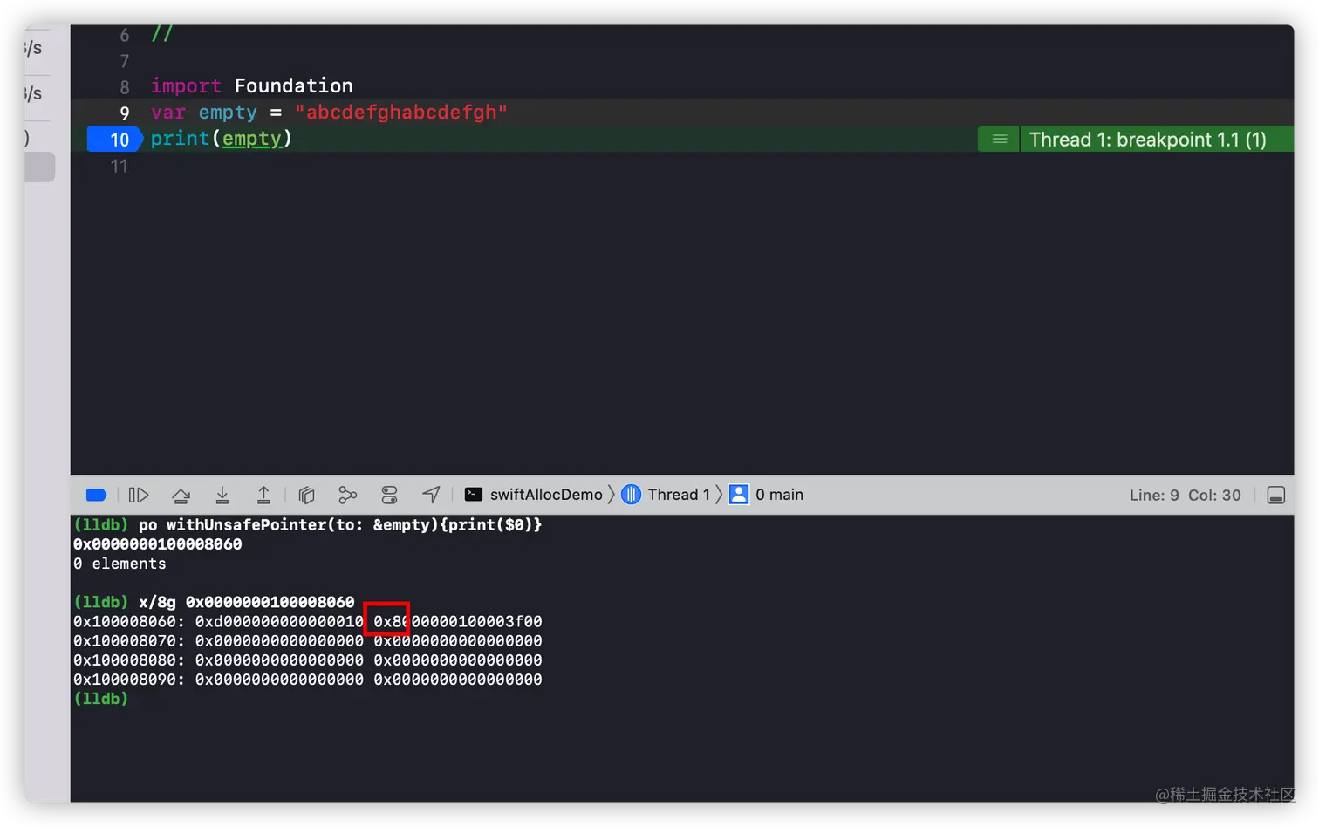Deactivate breakpoints using the blue tag icon
This screenshot has width=1319, height=827.
click(96, 496)
